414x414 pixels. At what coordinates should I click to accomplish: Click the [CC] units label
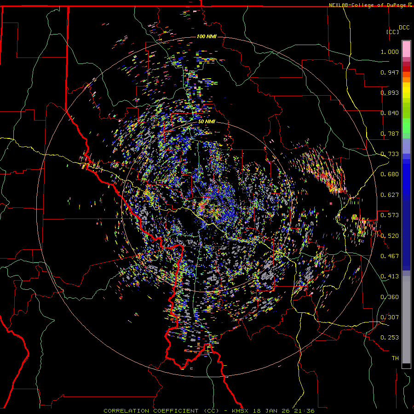(393, 32)
